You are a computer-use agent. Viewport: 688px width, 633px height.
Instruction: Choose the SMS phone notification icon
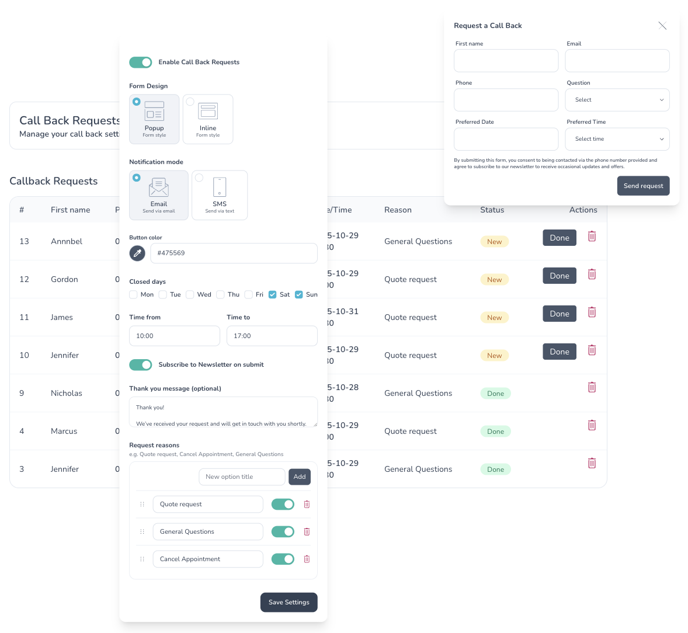pyautogui.click(x=220, y=187)
